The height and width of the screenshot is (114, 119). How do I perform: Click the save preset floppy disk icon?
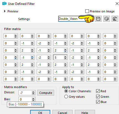coord(98,19)
